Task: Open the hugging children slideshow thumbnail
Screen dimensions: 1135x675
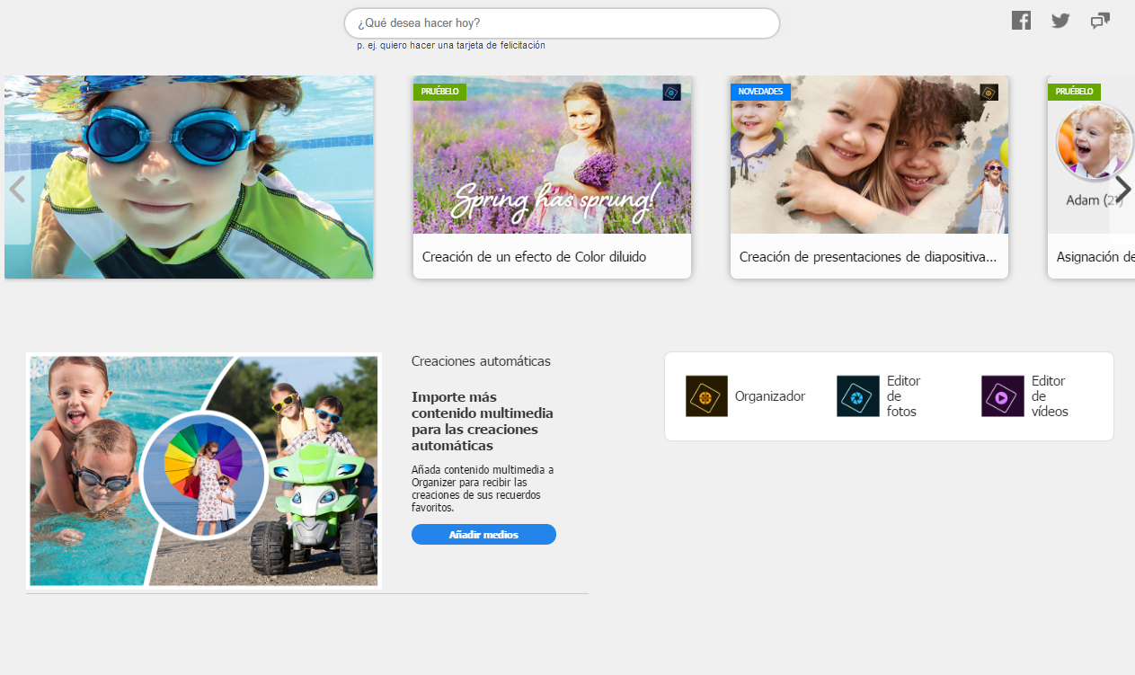Action: point(869,155)
